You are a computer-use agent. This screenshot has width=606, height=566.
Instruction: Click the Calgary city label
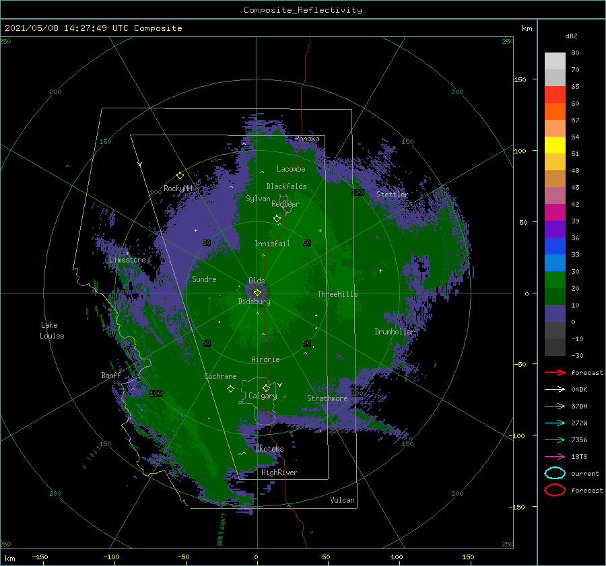click(x=263, y=396)
